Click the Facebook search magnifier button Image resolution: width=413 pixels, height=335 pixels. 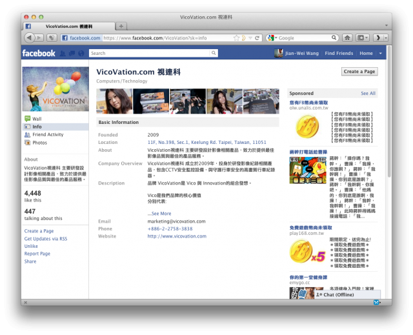[x=214, y=53]
